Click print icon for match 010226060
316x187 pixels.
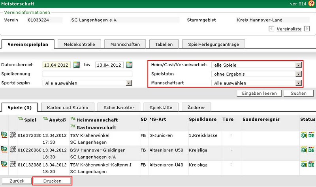[13, 150]
